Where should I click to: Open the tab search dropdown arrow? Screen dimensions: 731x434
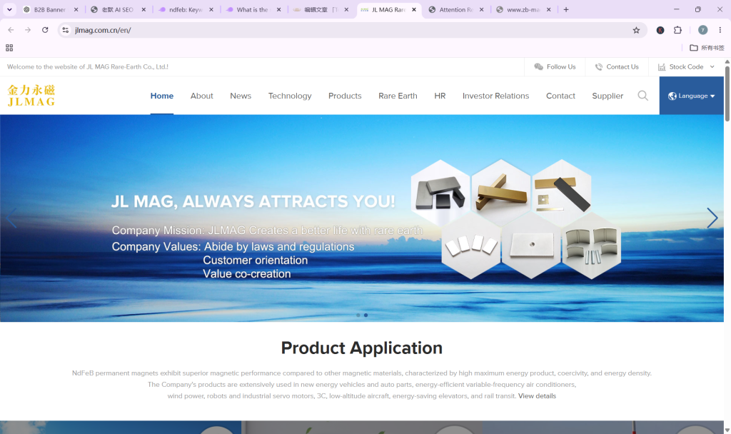pos(9,9)
